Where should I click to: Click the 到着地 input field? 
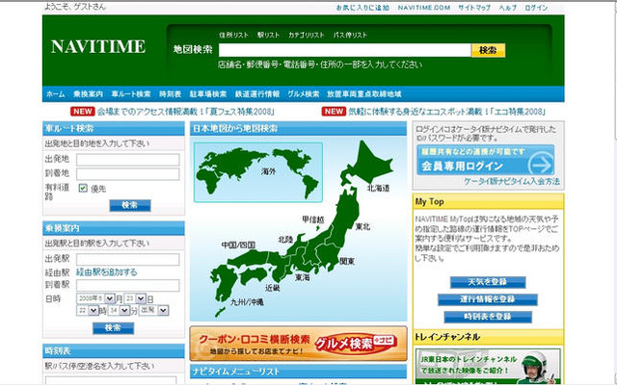[128, 174]
